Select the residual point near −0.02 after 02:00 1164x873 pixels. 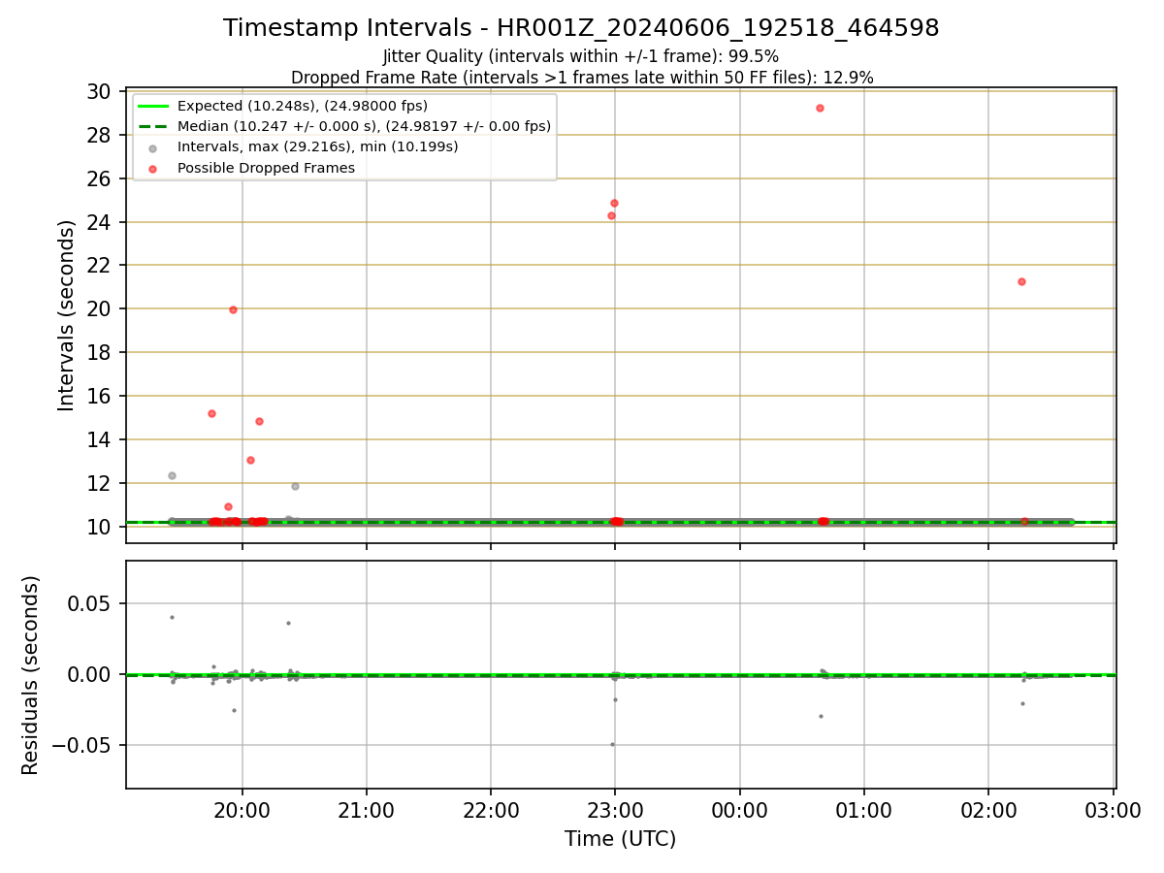pos(1022,703)
